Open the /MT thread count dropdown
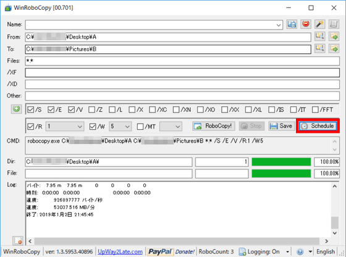Image resolution: width=346 pixels, height=257 pixels. point(178,127)
